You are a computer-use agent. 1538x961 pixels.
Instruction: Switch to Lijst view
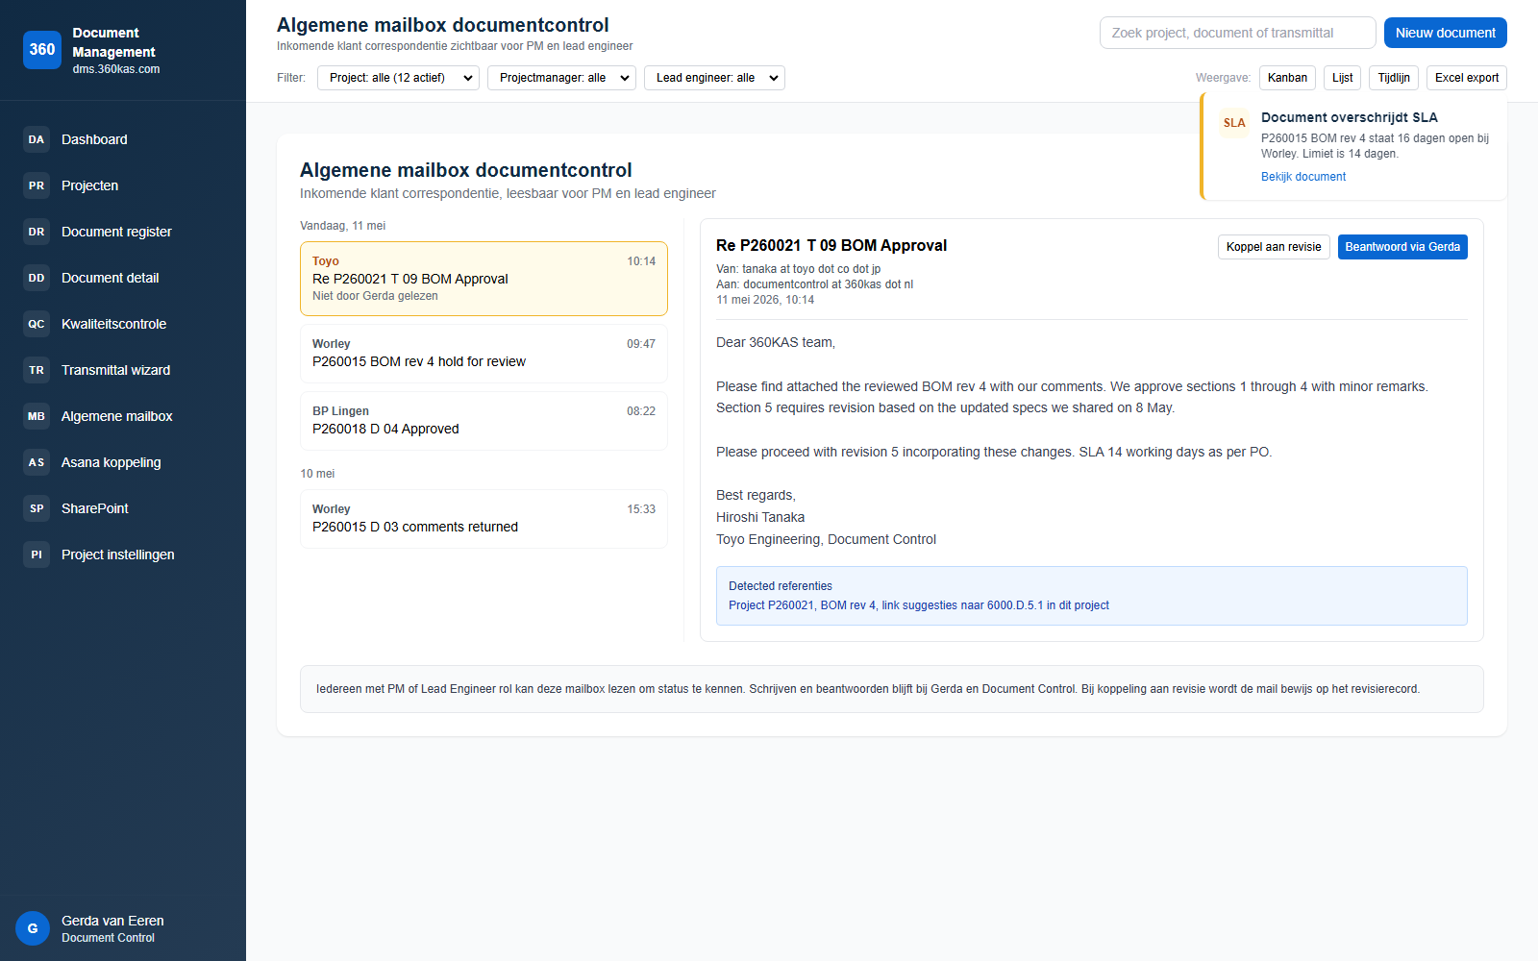pyautogui.click(x=1342, y=78)
